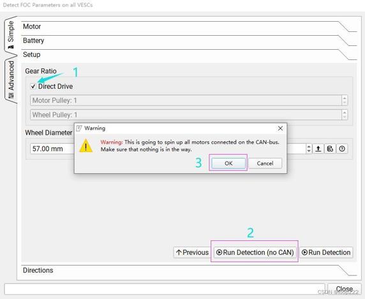365x299 pixels.
Task: Open the help question-mark icon for Wheel Diameter
Action: [x=342, y=149]
